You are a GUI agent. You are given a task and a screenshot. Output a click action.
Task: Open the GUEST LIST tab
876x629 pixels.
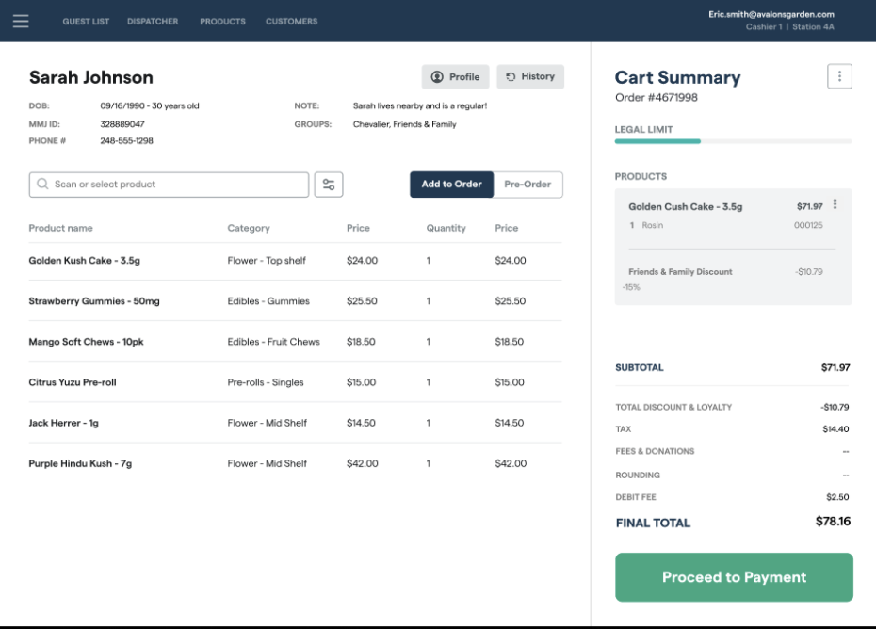click(86, 21)
